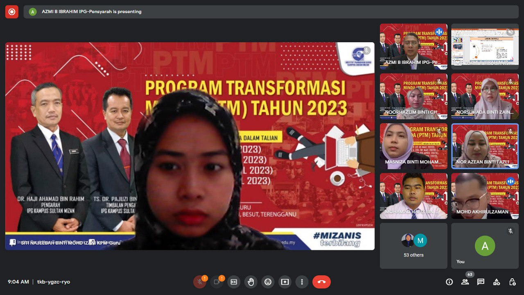Open the emoji reactions button

tap(268, 282)
